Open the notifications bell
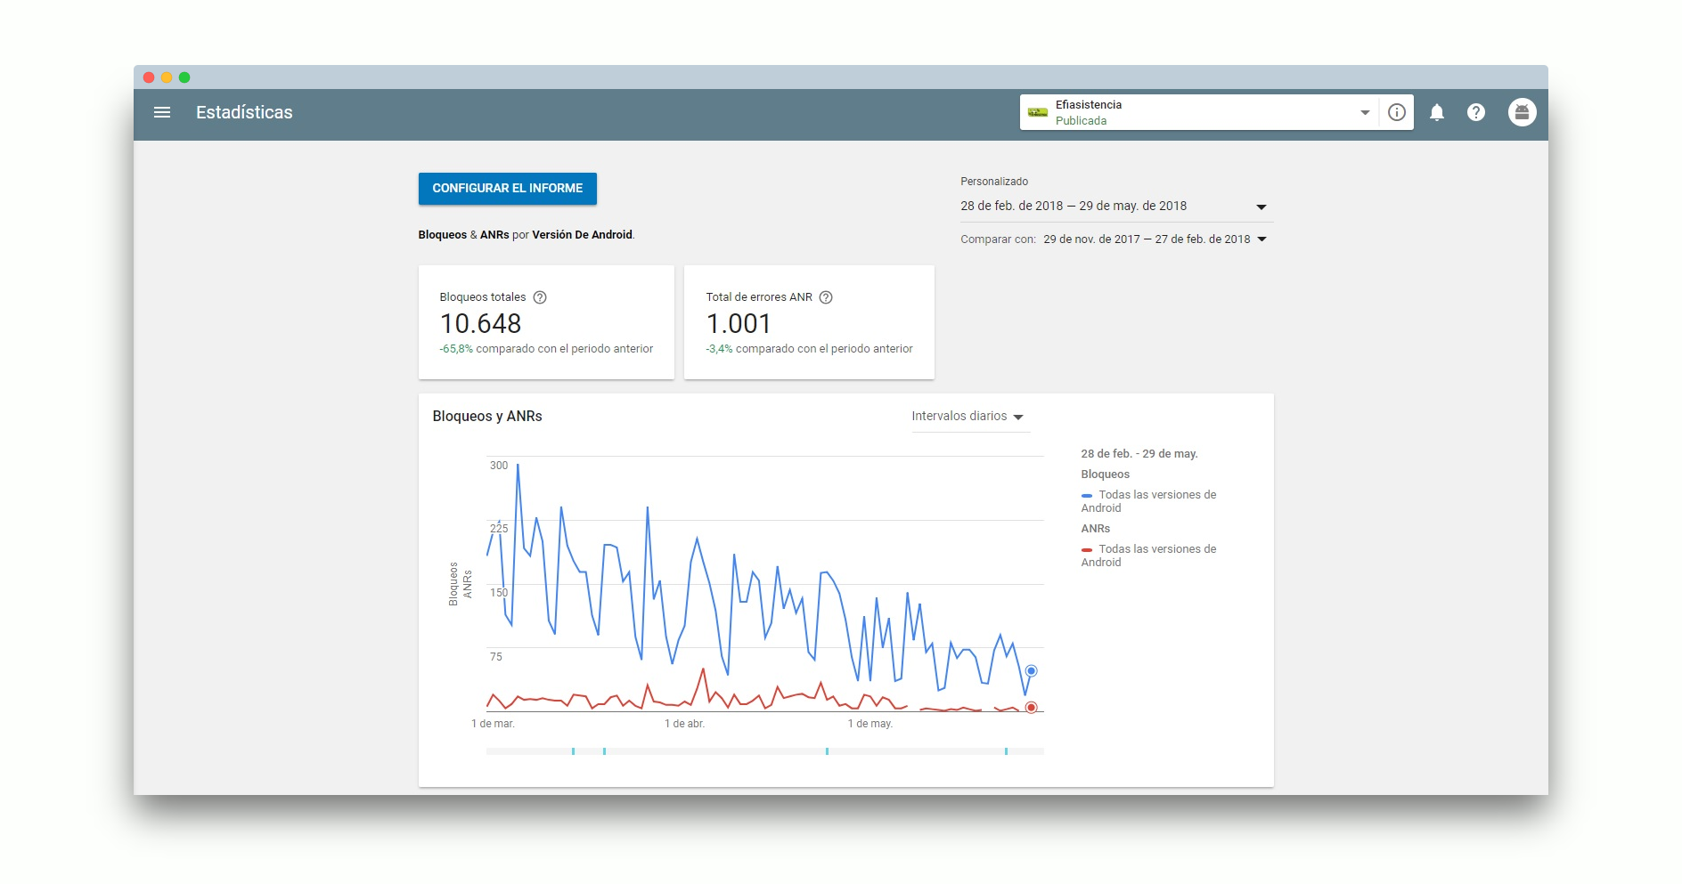The width and height of the screenshot is (1682, 884). [x=1436, y=112]
